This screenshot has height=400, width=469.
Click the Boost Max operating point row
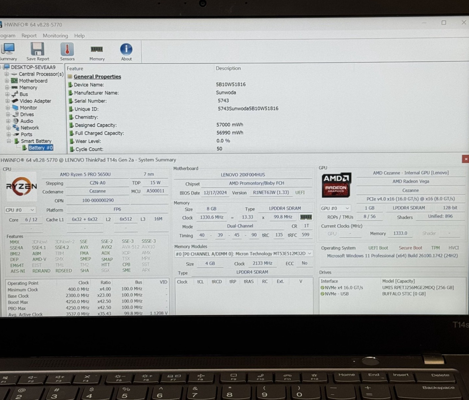point(87,302)
